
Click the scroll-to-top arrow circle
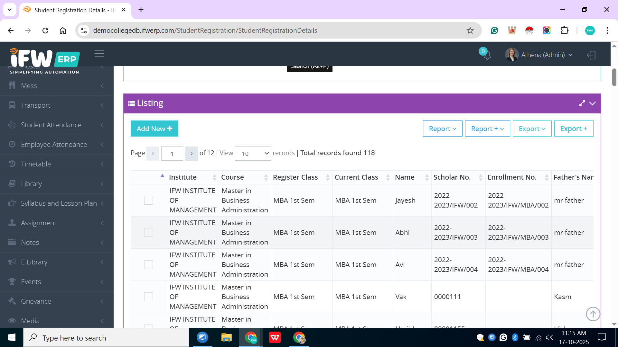593,314
